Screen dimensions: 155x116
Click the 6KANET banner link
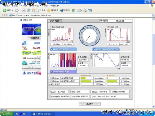pyautogui.click(x=31, y=48)
